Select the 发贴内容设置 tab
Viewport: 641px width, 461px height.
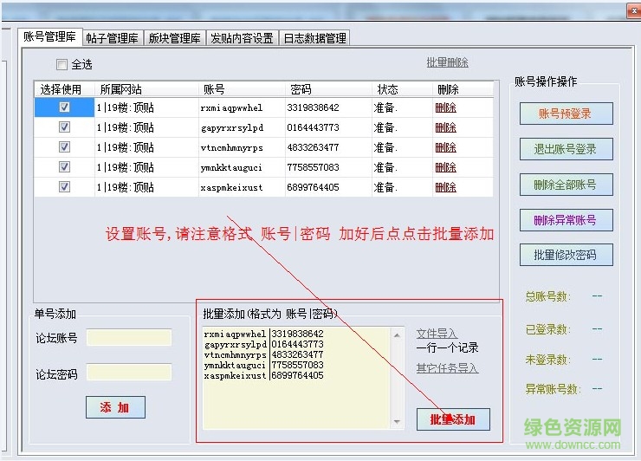pos(242,38)
